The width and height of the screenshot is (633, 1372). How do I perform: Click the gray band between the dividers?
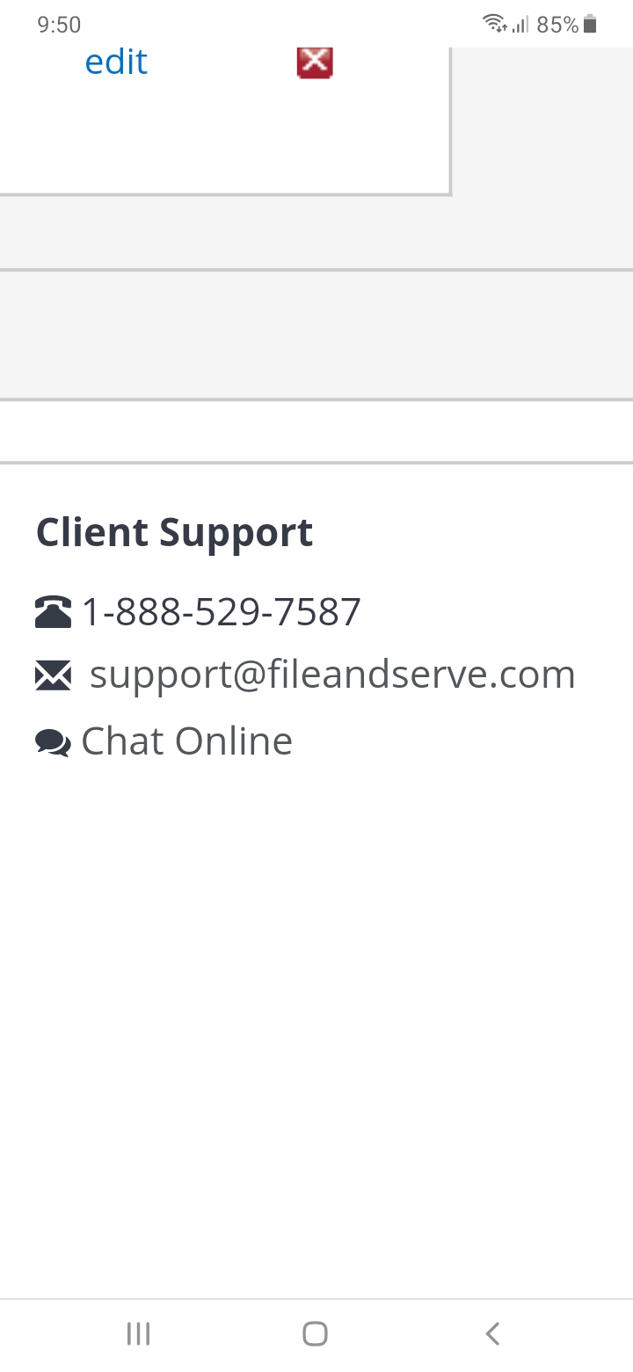pos(316,335)
